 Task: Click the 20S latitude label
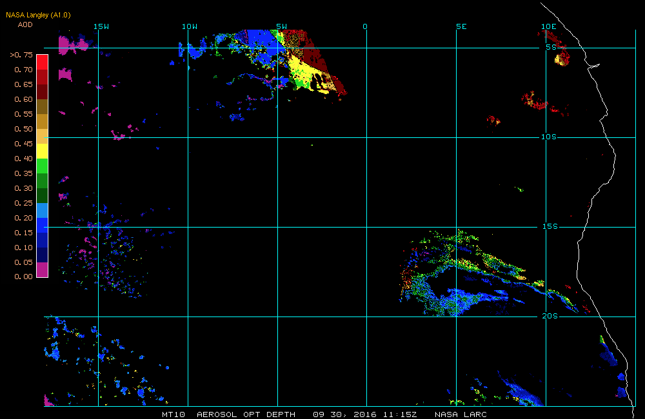click(550, 317)
